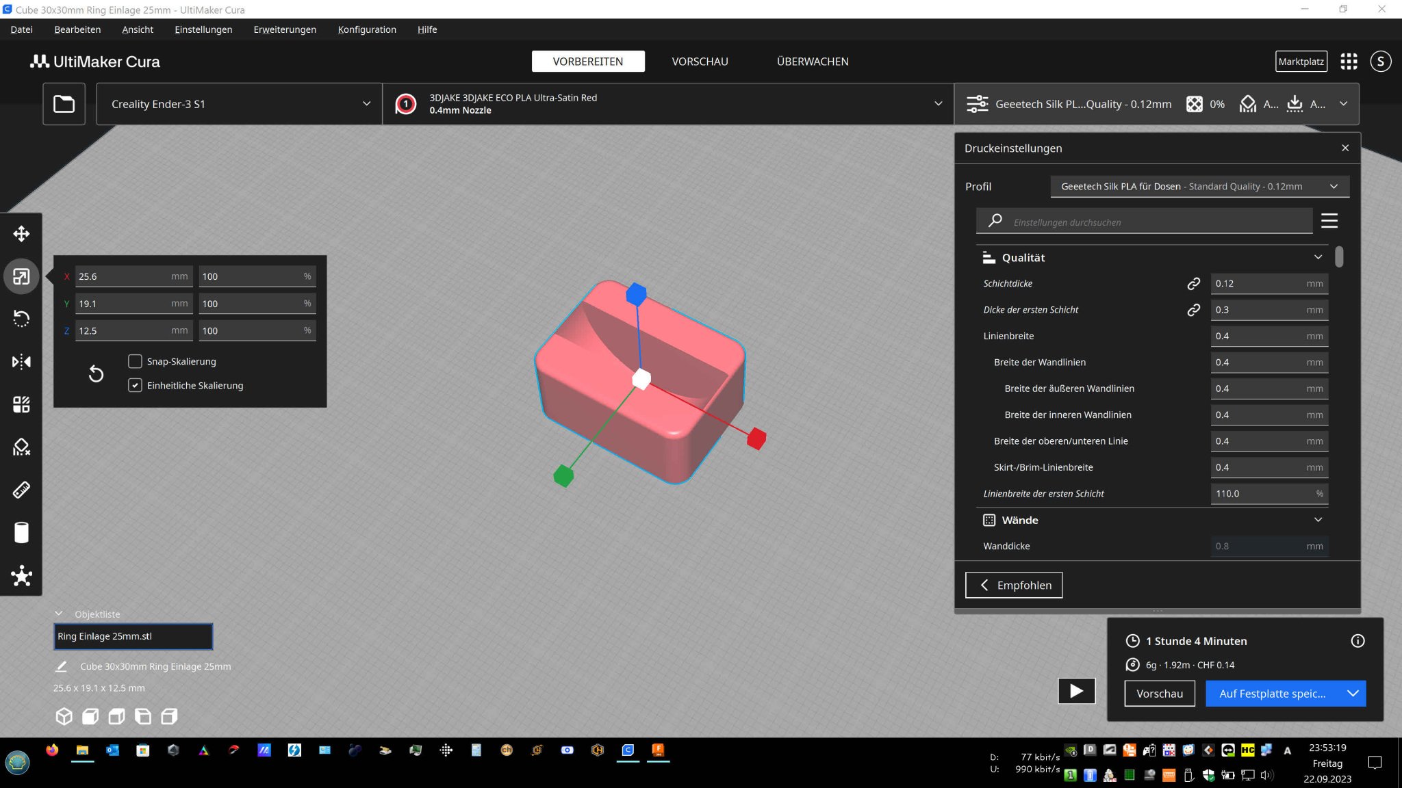Screen dimensions: 1402x788
Task: Click the Marktplatz button
Action: pos(1301,61)
